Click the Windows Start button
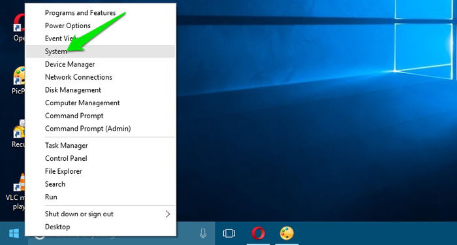457x245 pixels. (14, 233)
